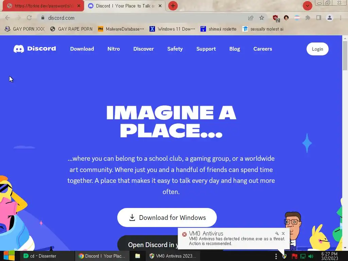Screen dimensions: 348x261
Task: Switch to the forkie.dev passwords tab
Action: coord(43,6)
